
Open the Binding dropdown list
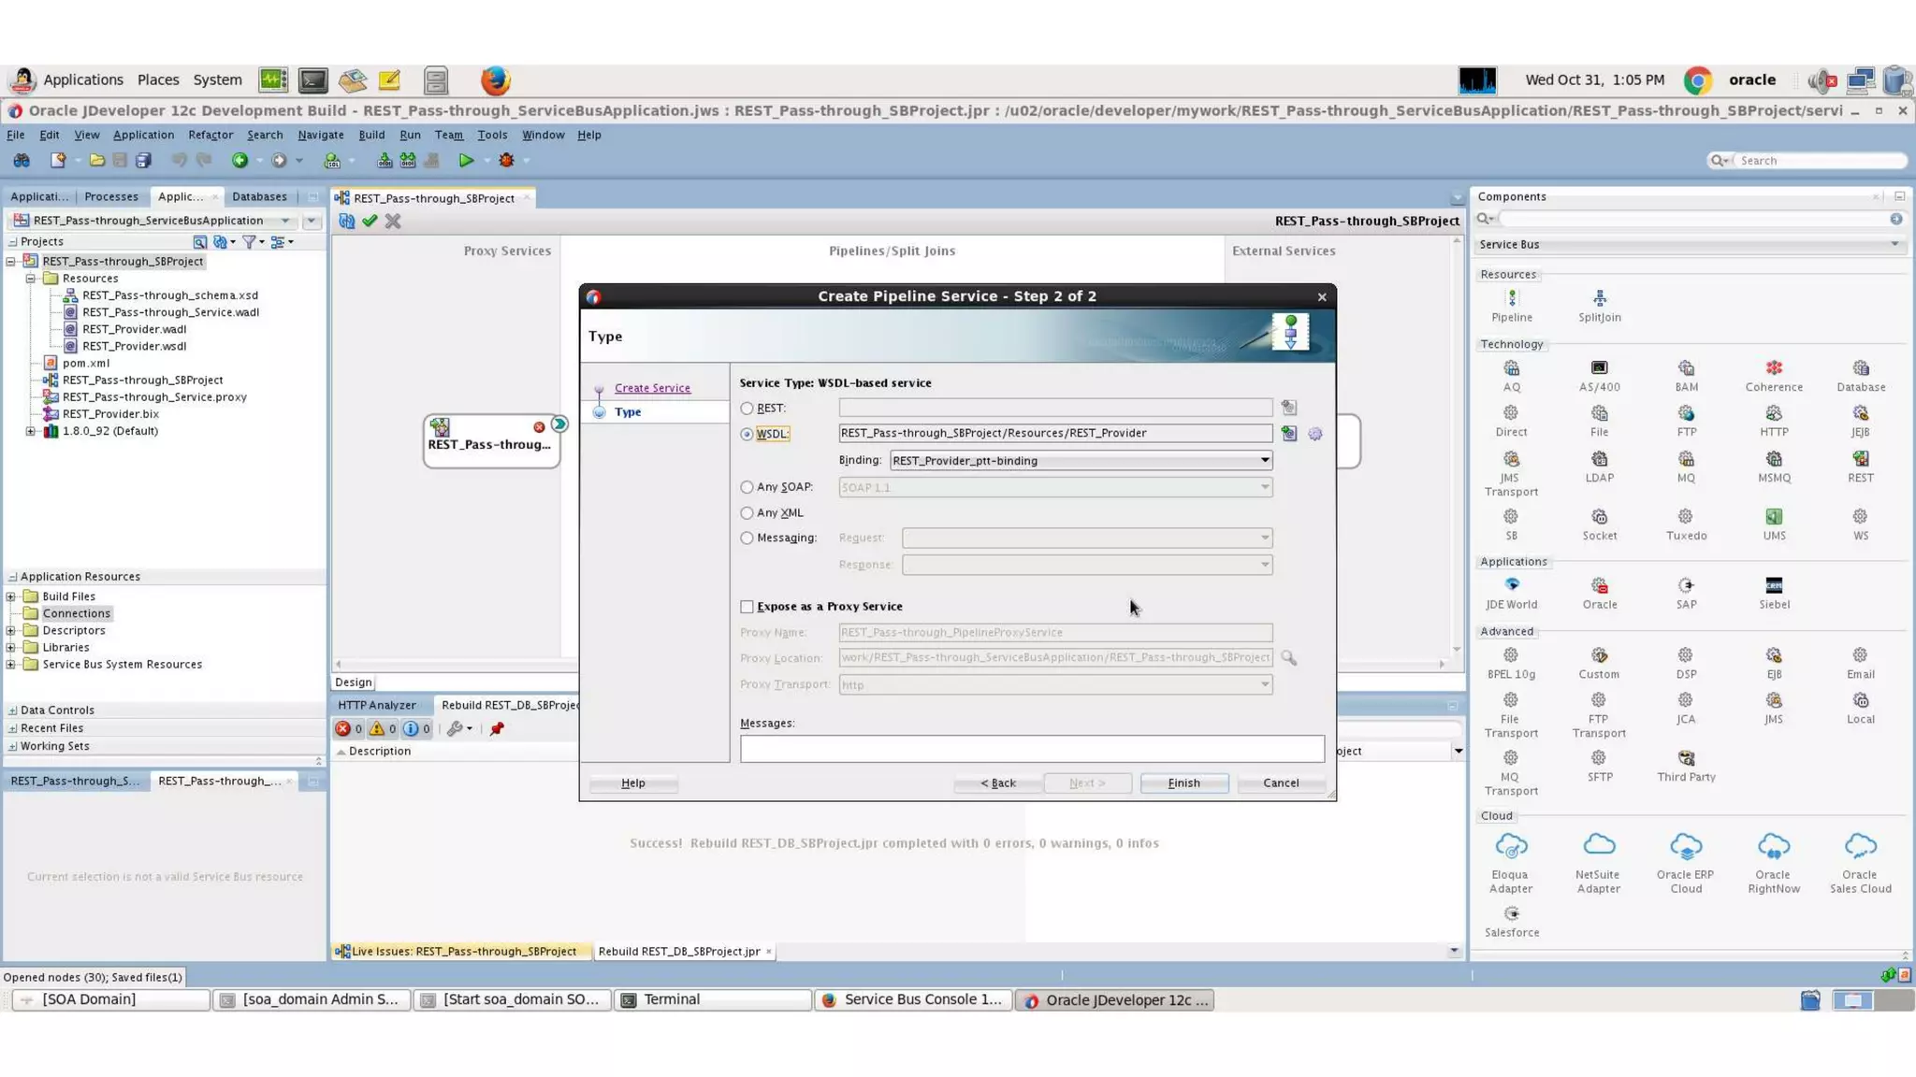click(x=1264, y=460)
